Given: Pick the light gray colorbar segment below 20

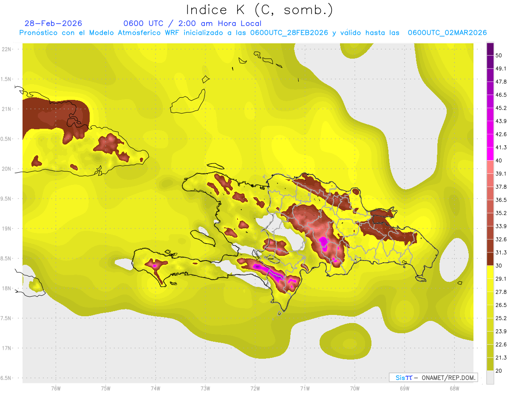Looking at the screenshot, I should (490, 377).
